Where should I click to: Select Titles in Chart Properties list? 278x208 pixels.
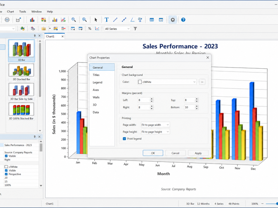[102, 75]
